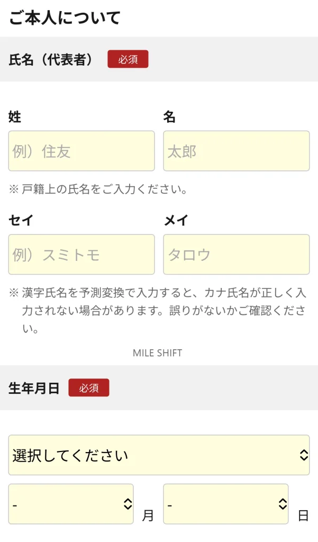Click the 氏名（代表者） section title
This screenshot has width=318, height=542.
(x=51, y=60)
